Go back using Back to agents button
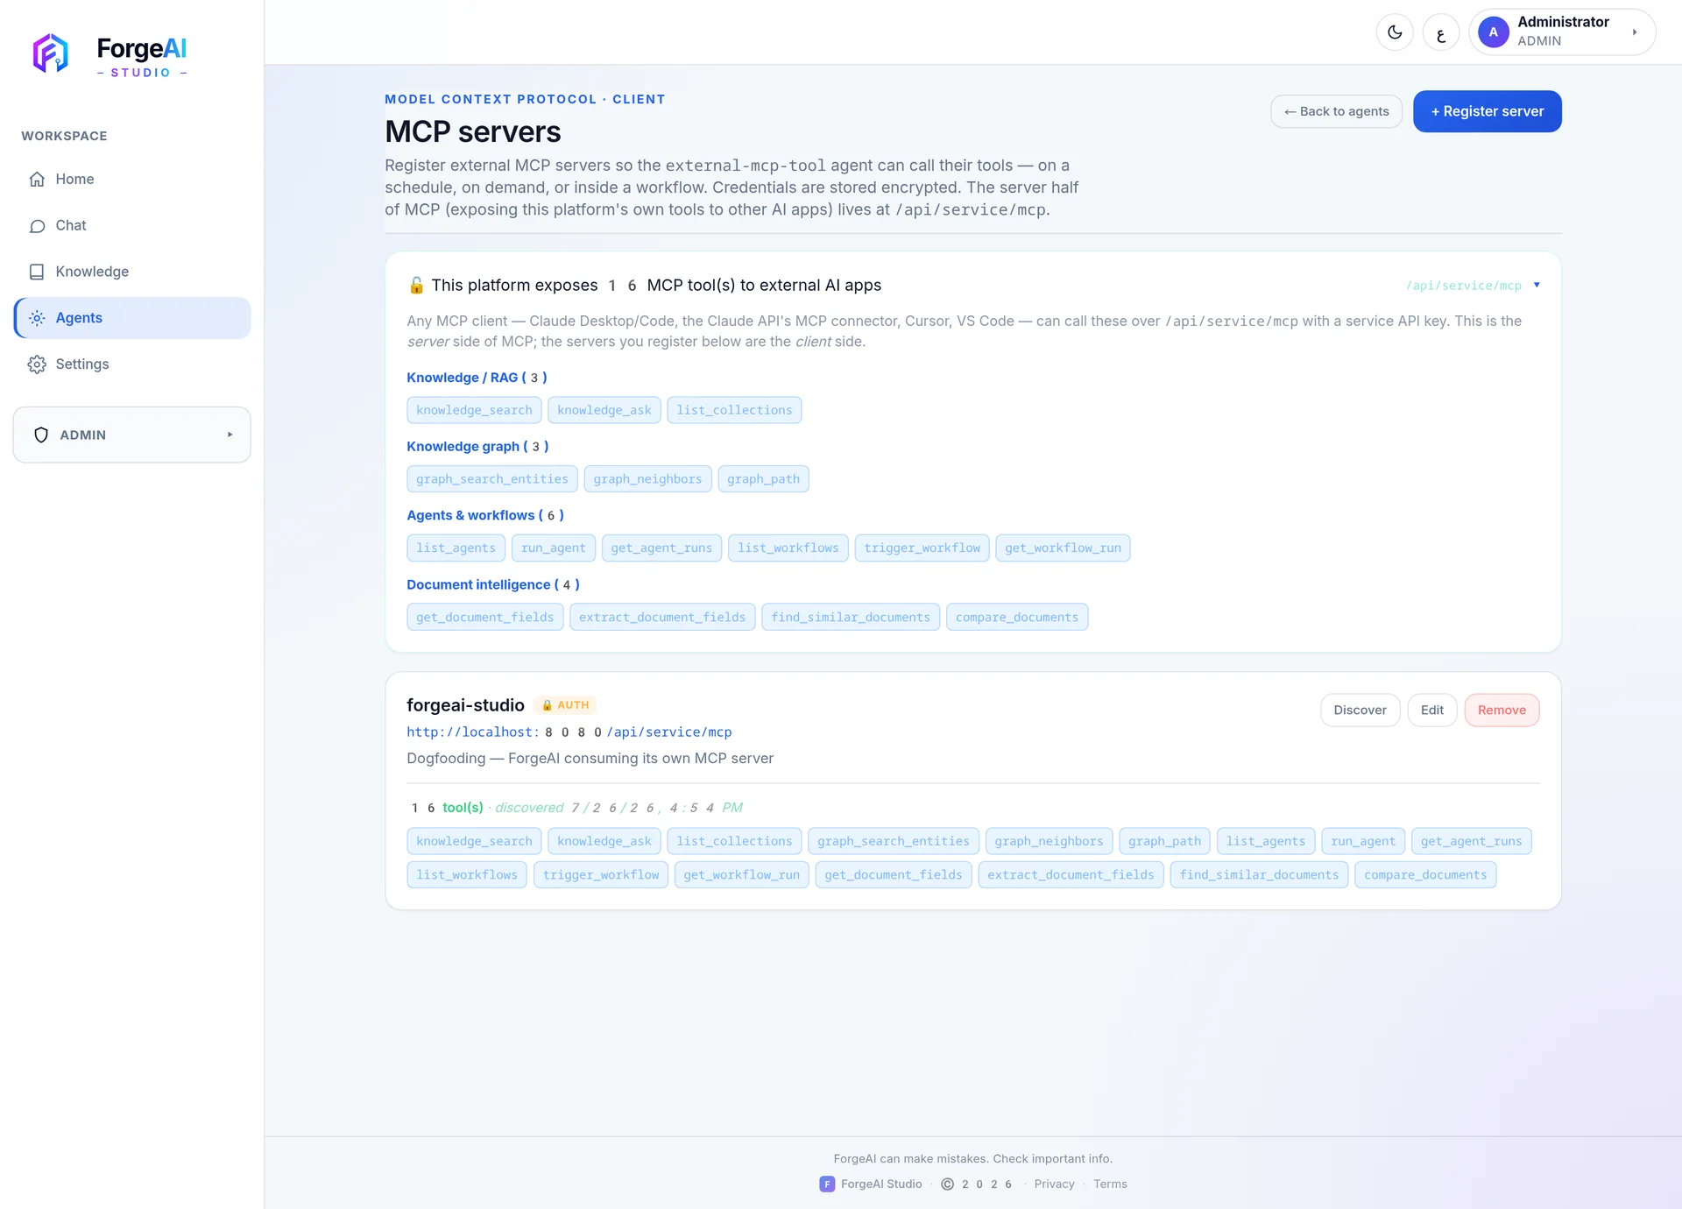This screenshot has width=1682, height=1209. click(x=1337, y=111)
